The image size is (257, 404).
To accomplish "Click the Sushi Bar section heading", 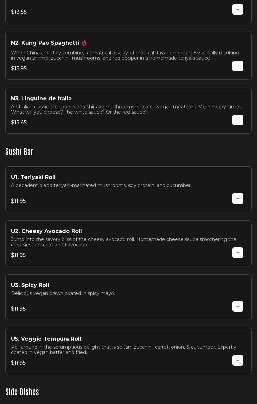I will coord(19,152).
